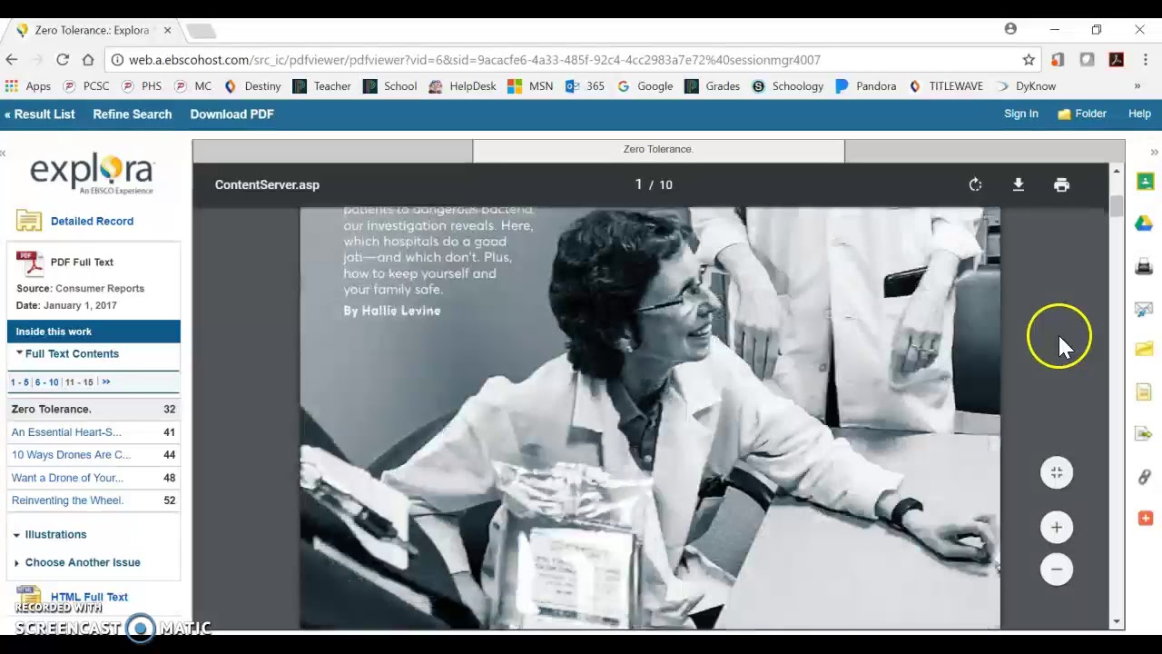This screenshot has height=654, width=1162.
Task: Reload the browser page
Action: [x=63, y=60]
